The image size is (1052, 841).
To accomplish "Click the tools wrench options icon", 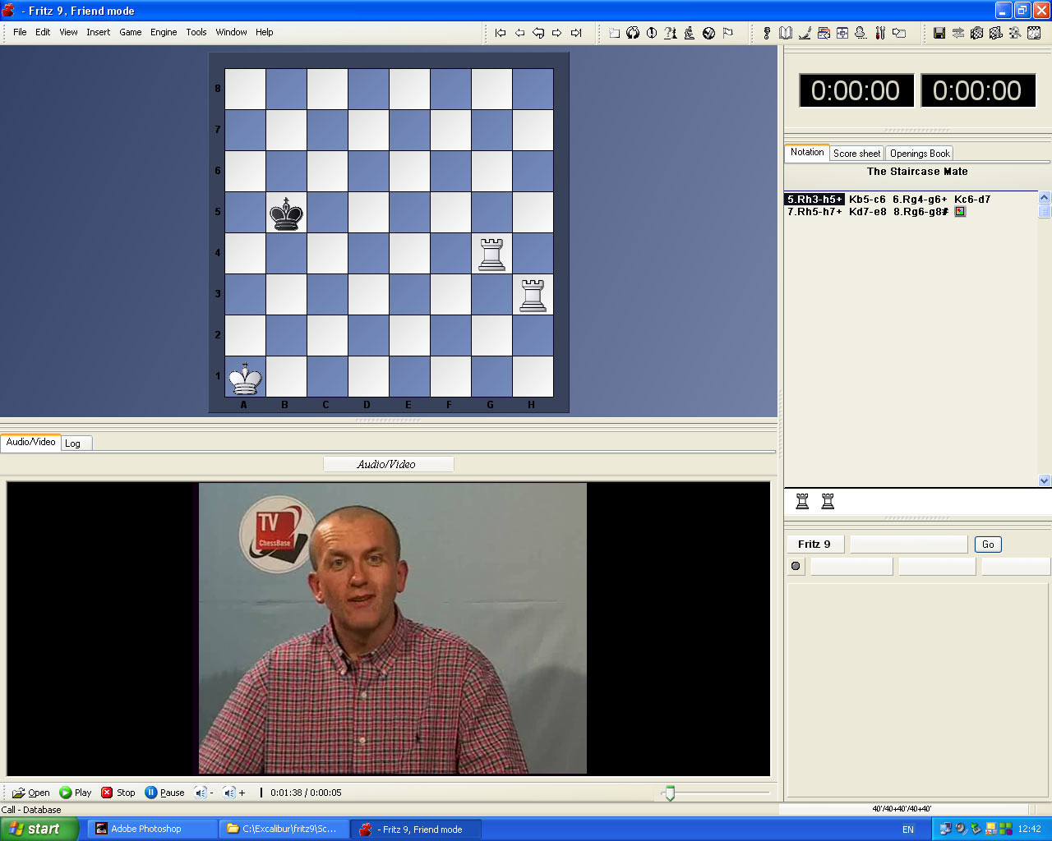I will point(880,33).
